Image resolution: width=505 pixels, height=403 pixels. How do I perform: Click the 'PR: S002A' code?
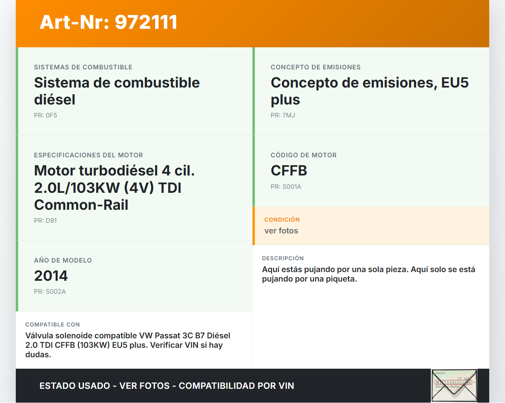tap(50, 292)
